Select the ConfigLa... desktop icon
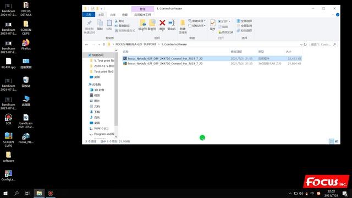The height and width of the screenshot is (198, 352). [x=8, y=175]
